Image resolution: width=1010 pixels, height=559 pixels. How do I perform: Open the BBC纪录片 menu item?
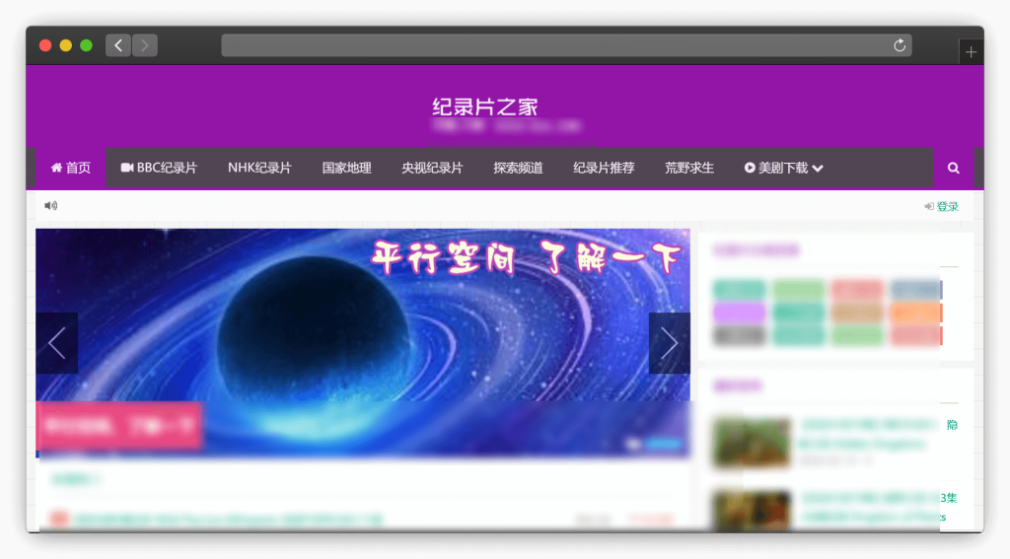(x=159, y=168)
